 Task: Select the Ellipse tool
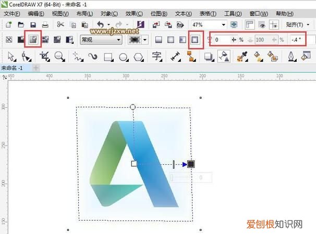pyautogui.click(x=124, y=56)
